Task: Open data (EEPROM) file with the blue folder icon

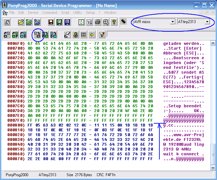Action: point(37,22)
